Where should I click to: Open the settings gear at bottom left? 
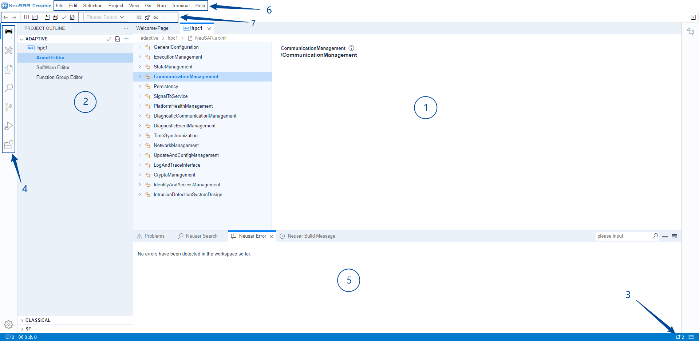tap(9, 324)
